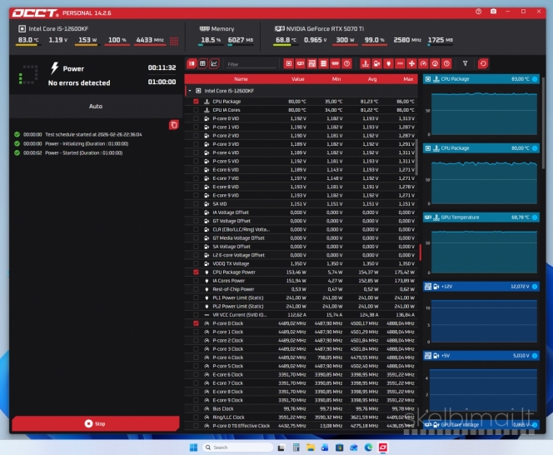The image size is (553, 455).
Task: Sort table by the Avg column
Action: click(372, 79)
